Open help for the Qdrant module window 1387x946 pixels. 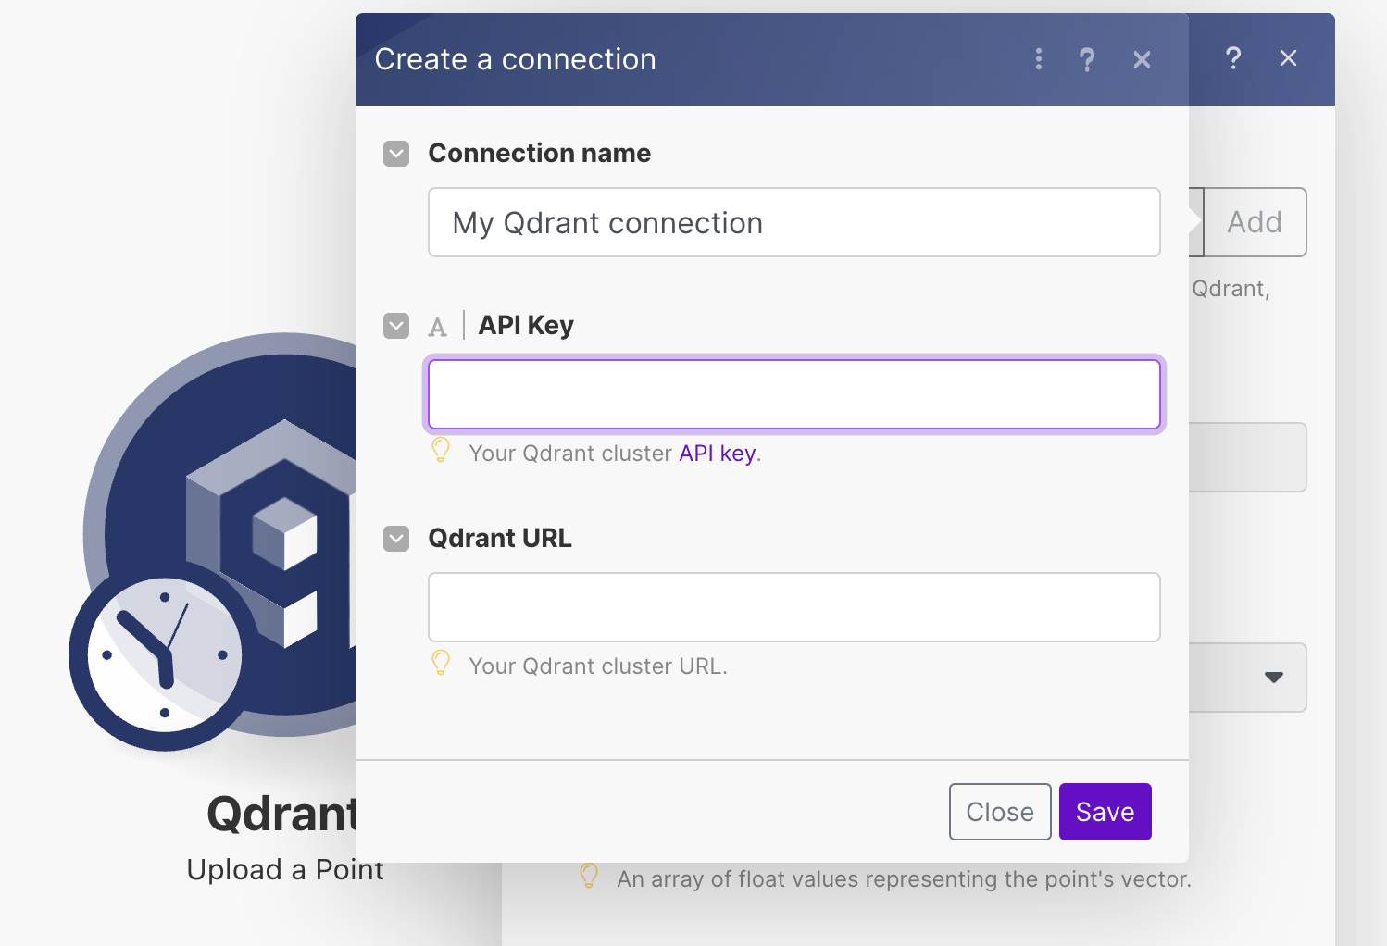[x=1233, y=59]
